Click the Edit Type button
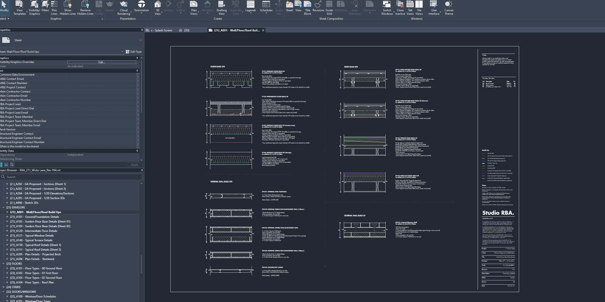Screen dimensions: 605x302 click(x=134, y=52)
